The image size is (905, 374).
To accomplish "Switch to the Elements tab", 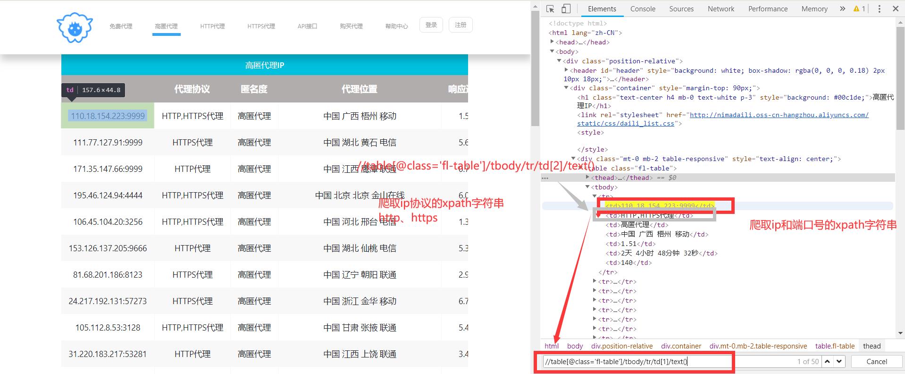I will pos(602,9).
